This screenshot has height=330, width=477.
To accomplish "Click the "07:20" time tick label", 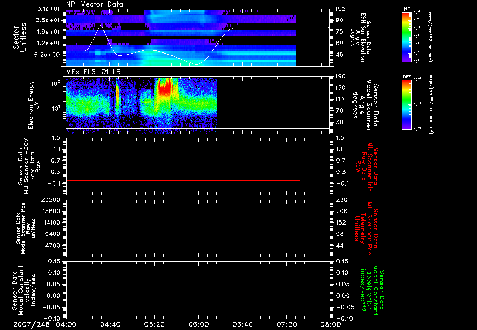I will 286,324.
